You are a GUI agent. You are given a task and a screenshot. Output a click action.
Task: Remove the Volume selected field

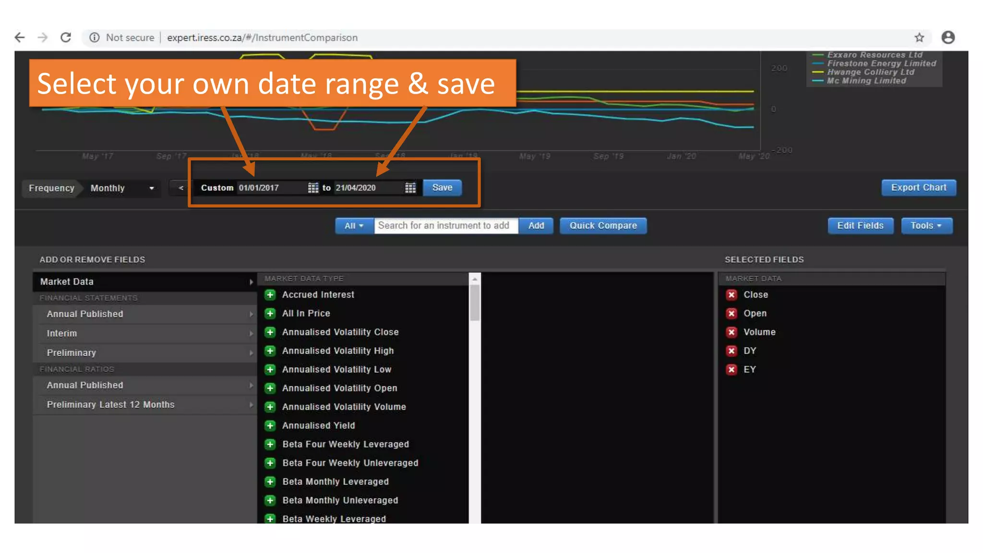tap(731, 332)
